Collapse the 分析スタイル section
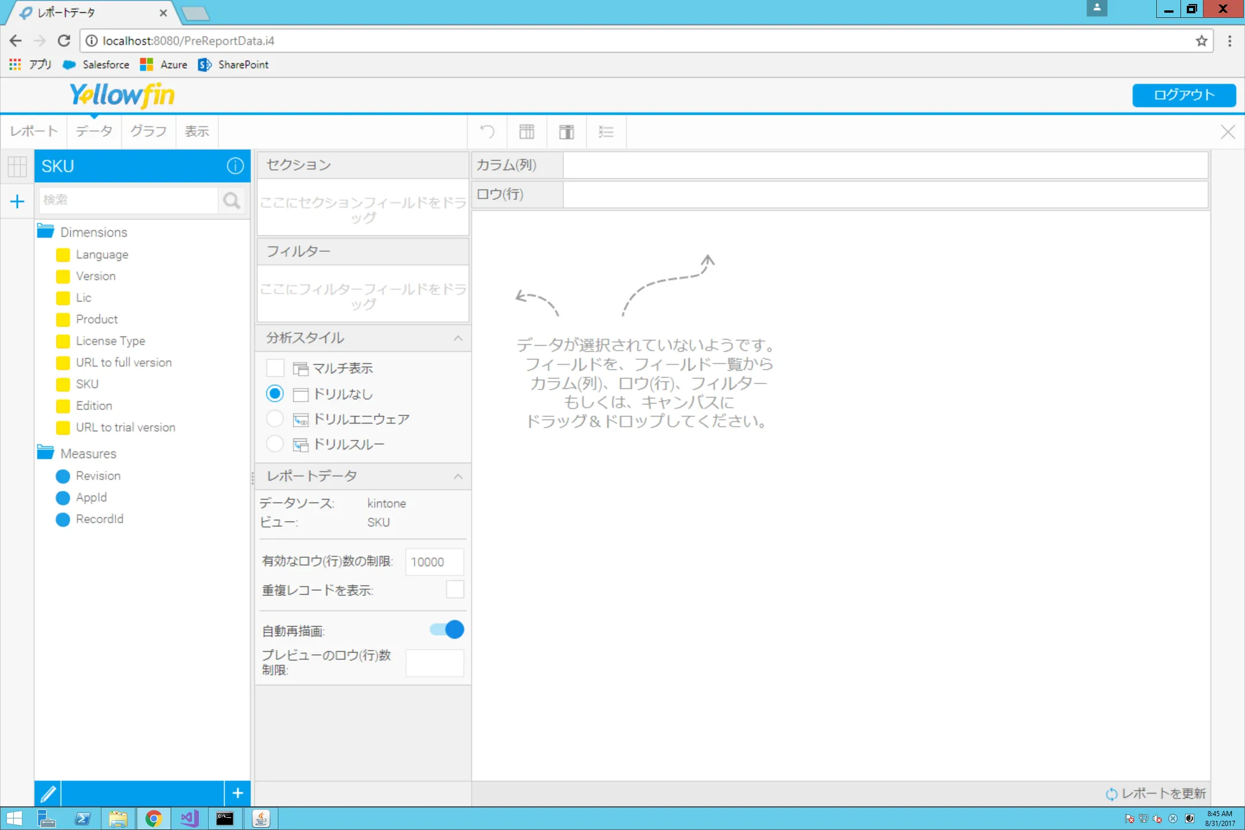 (458, 338)
